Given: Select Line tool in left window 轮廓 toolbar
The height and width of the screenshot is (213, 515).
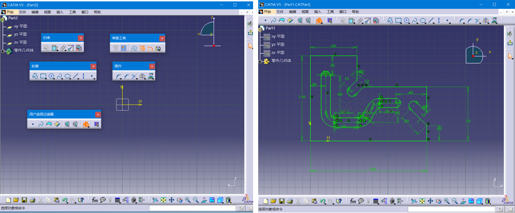Looking at the screenshot, I should (76, 76).
